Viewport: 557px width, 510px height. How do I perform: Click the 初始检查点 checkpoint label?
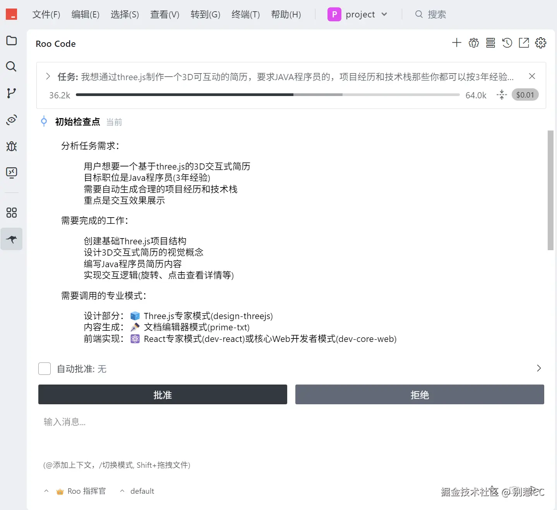(x=77, y=122)
